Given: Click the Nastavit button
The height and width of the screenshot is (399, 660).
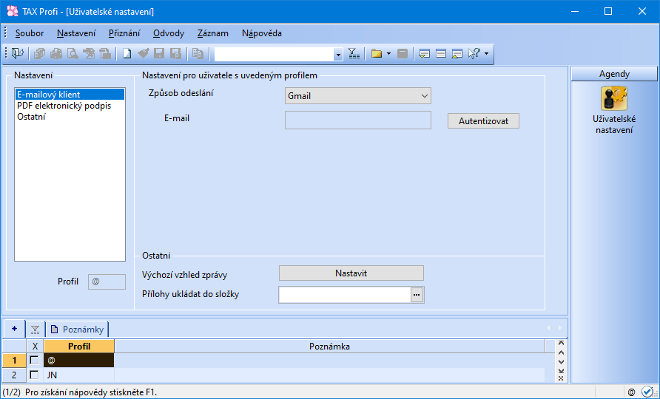Looking at the screenshot, I should (351, 273).
